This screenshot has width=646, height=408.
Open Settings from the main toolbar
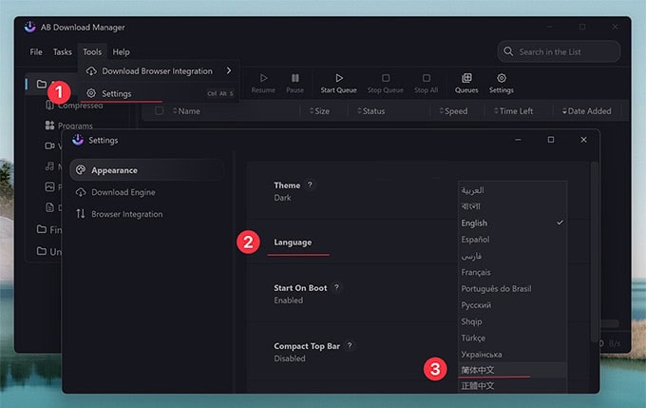502,84
